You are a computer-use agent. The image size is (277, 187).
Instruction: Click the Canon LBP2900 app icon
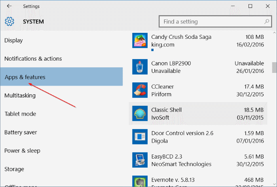tap(140, 67)
